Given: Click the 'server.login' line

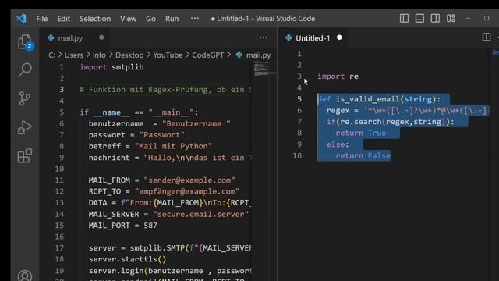Looking at the screenshot, I should (170, 271).
